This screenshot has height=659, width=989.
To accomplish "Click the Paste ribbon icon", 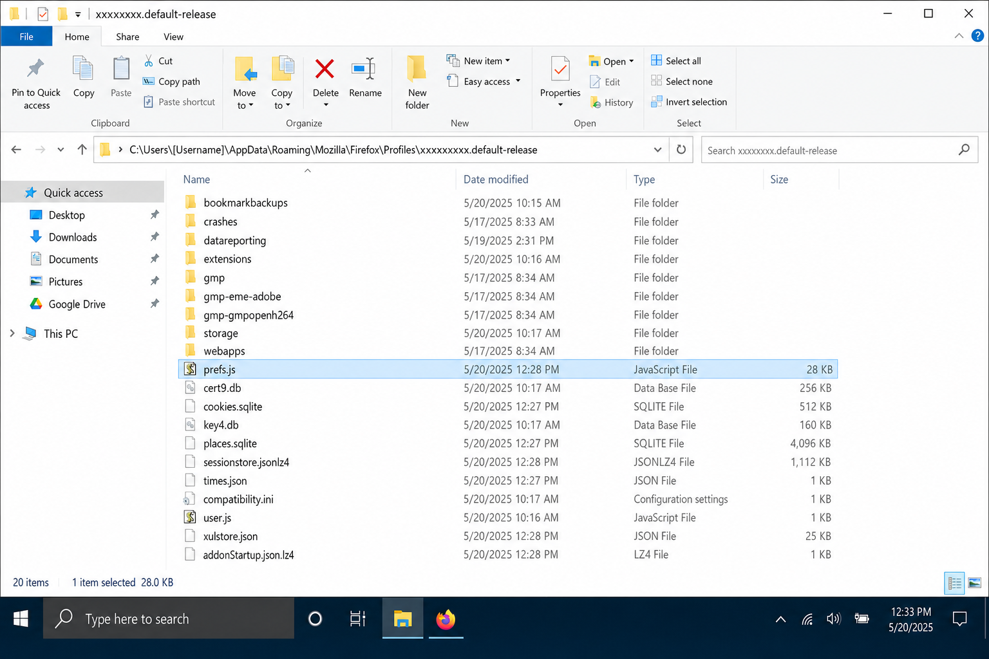I will coord(121,69).
